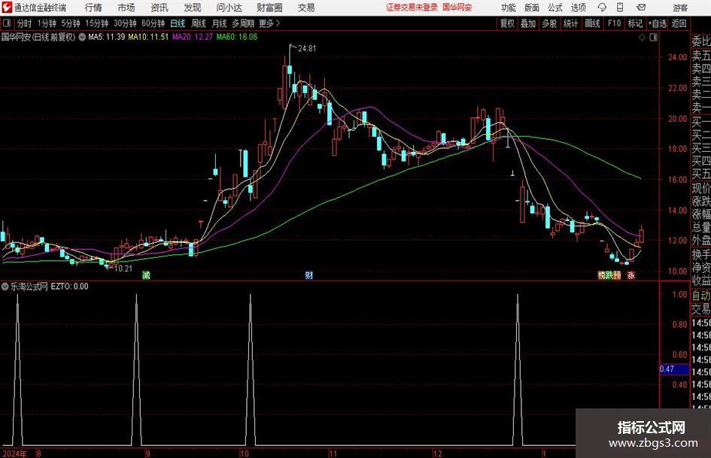Open the mail envelope icon
Image resolution: width=711 pixels, height=458 pixels.
tap(641, 8)
